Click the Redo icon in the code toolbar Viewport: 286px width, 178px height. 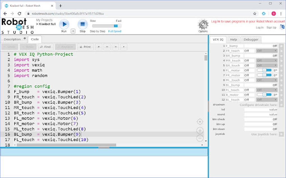[28, 47]
